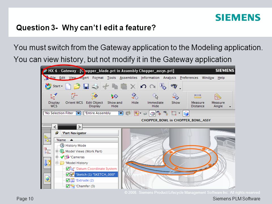272x204 pixels.
Task: Open the File menu
Action: point(53,78)
